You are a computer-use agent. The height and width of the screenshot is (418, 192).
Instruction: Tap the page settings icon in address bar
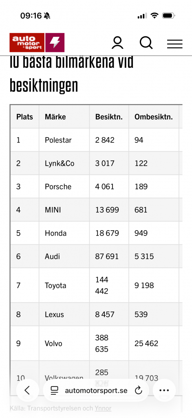point(55,391)
